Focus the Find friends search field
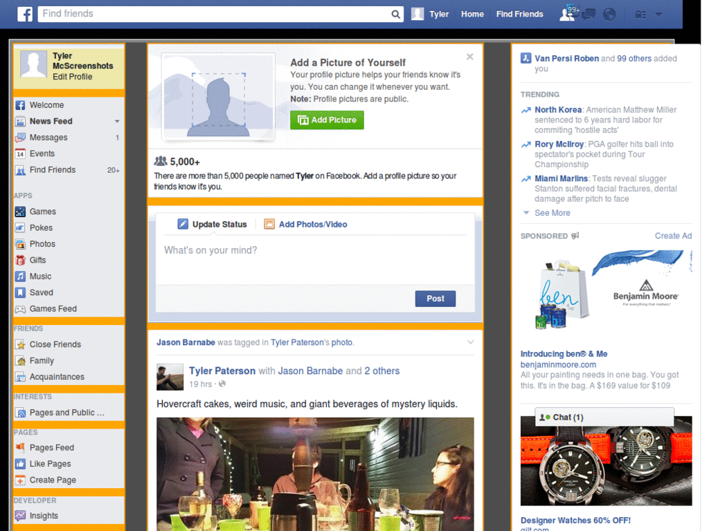This screenshot has height=531, width=709. 215,14
